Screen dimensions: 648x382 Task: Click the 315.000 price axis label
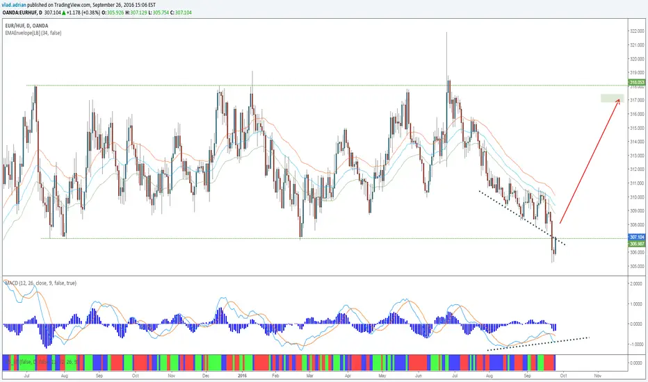coord(637,128)
